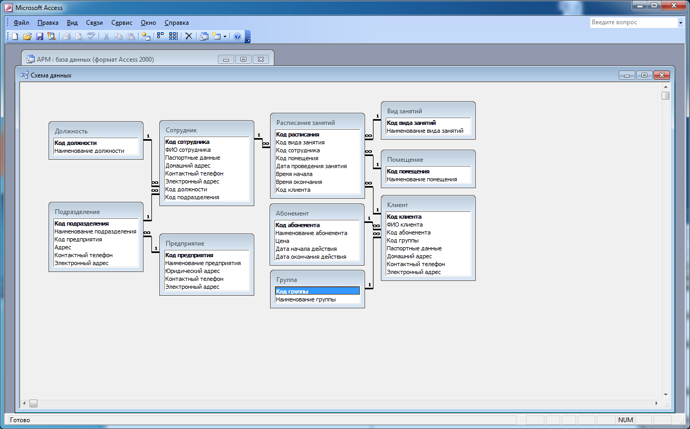690x429 pixels.
Task: Select field Код предприятия in Подразделение table
Action: click(96, 239)
